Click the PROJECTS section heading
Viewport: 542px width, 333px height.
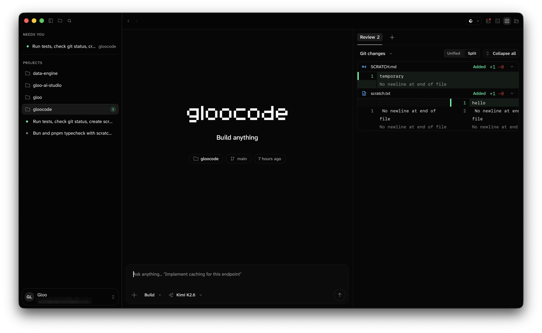33,63
